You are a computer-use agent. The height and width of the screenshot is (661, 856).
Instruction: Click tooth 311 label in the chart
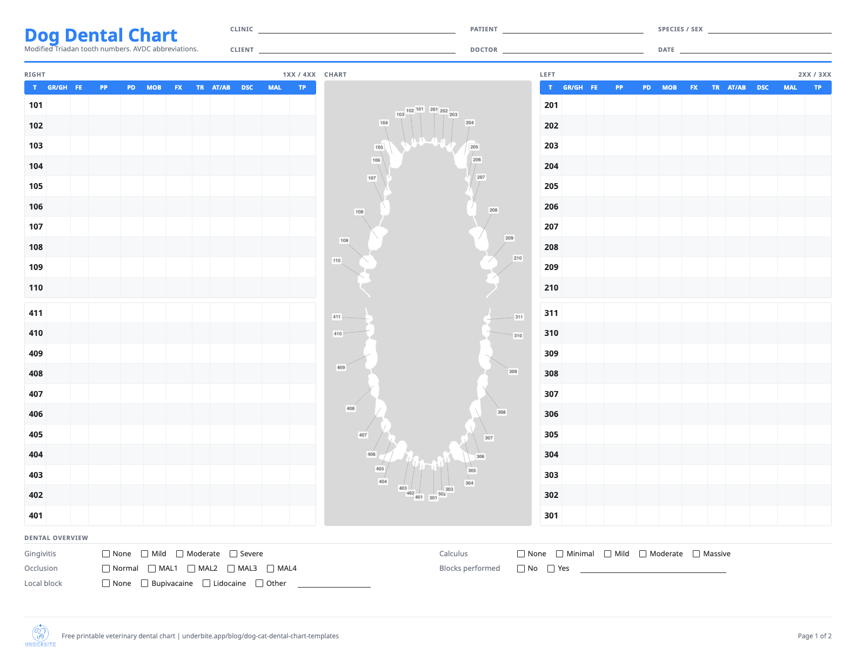(519, 317)
